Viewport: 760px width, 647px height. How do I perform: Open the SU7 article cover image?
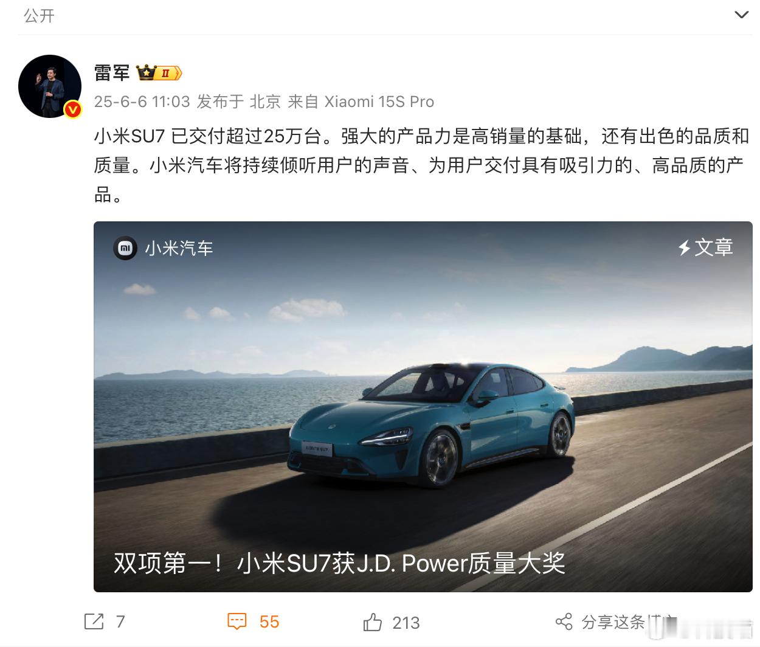coord(423,406)
